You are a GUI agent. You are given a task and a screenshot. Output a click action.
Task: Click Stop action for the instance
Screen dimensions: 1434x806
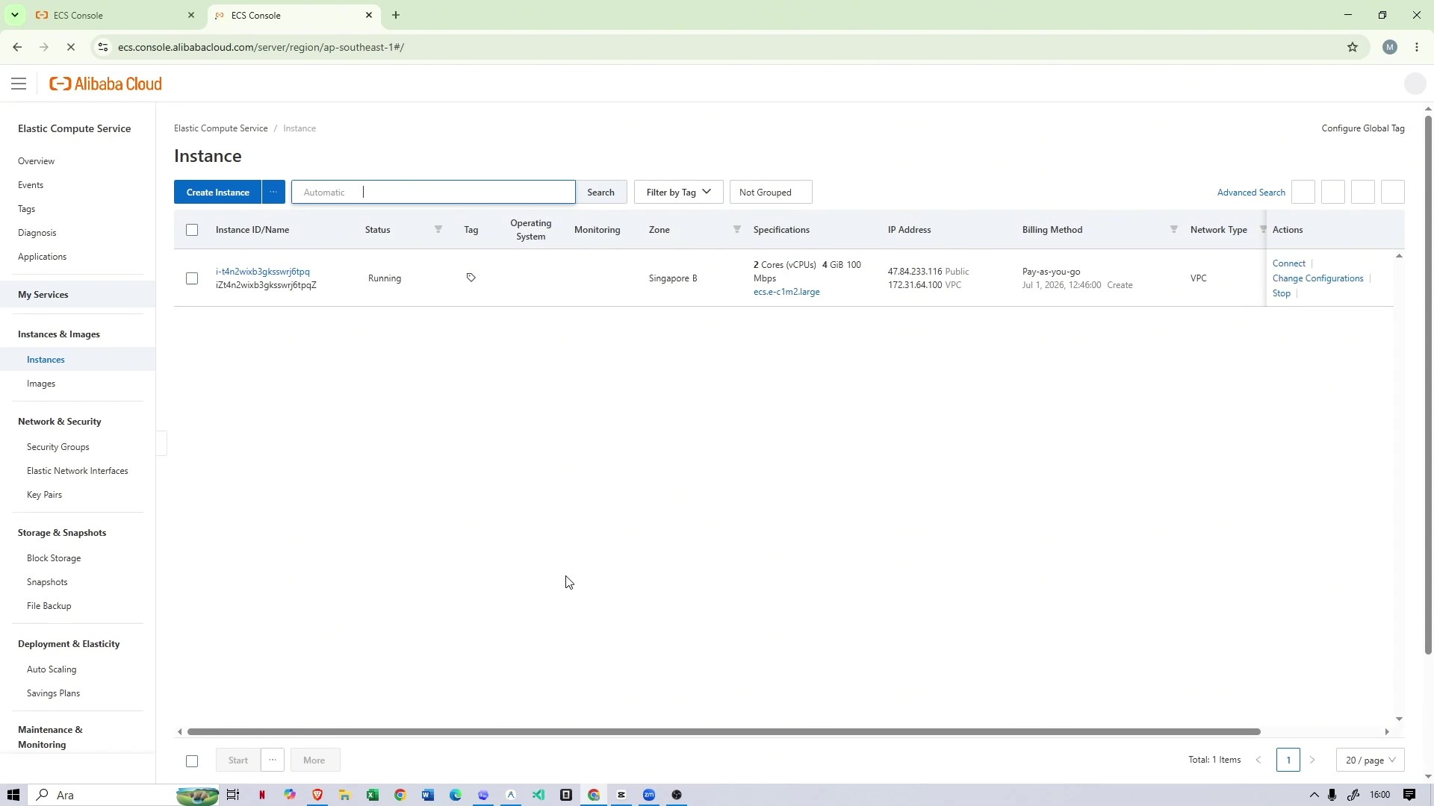pos(1281,293)
